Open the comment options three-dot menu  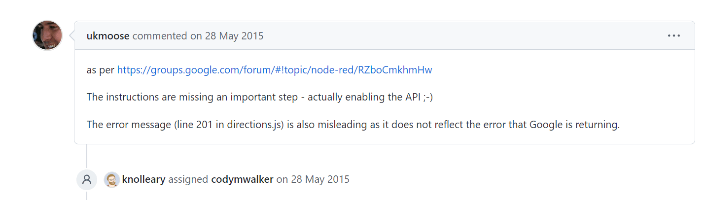click(673, 36)
